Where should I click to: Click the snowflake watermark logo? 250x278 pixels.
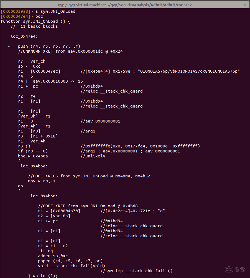click(229, 269)
